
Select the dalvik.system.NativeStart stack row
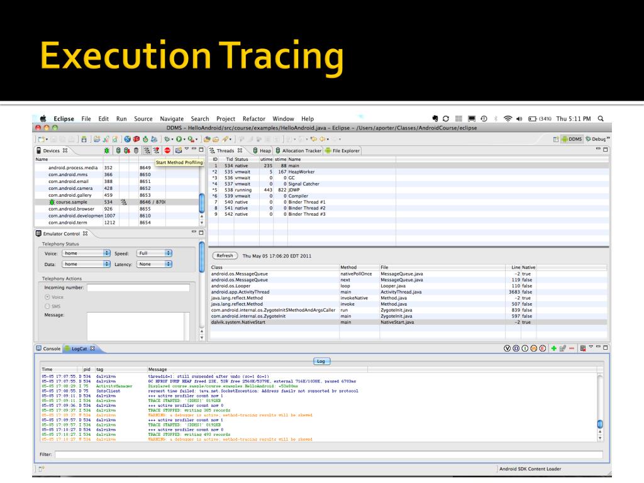[x=408, y=323]
